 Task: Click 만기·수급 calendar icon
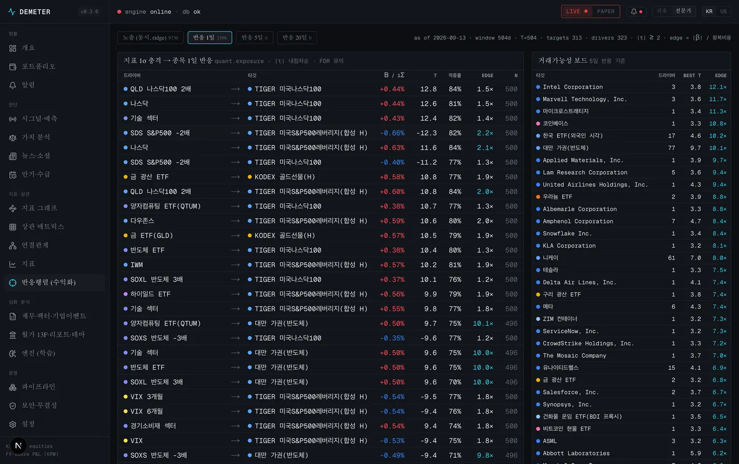coord(13,175)
